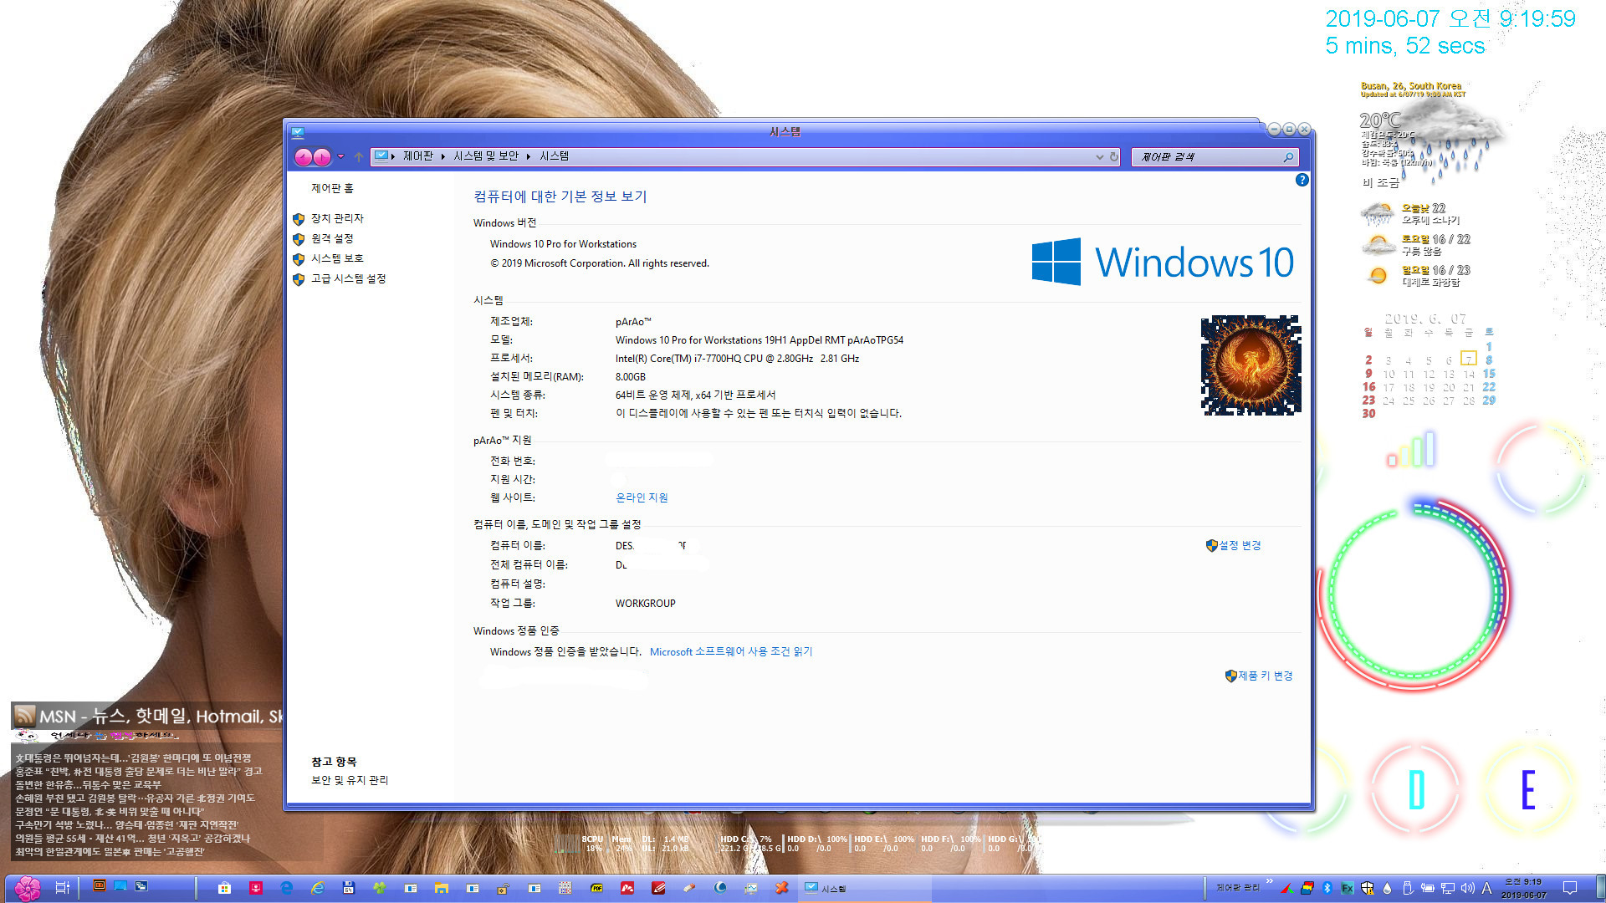Viewport: 1606px width, 903px height.
Task: Refresh the System window
Action: point(1114,157)
